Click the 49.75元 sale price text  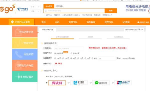point(58,63)
